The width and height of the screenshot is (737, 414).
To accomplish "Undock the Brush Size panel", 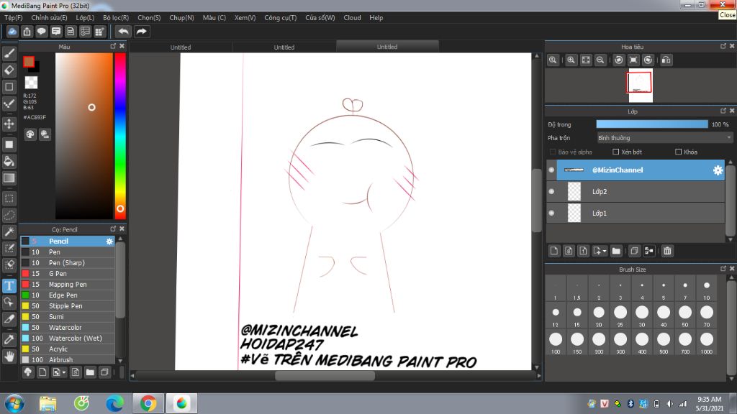I will click(x=723, y=269).
